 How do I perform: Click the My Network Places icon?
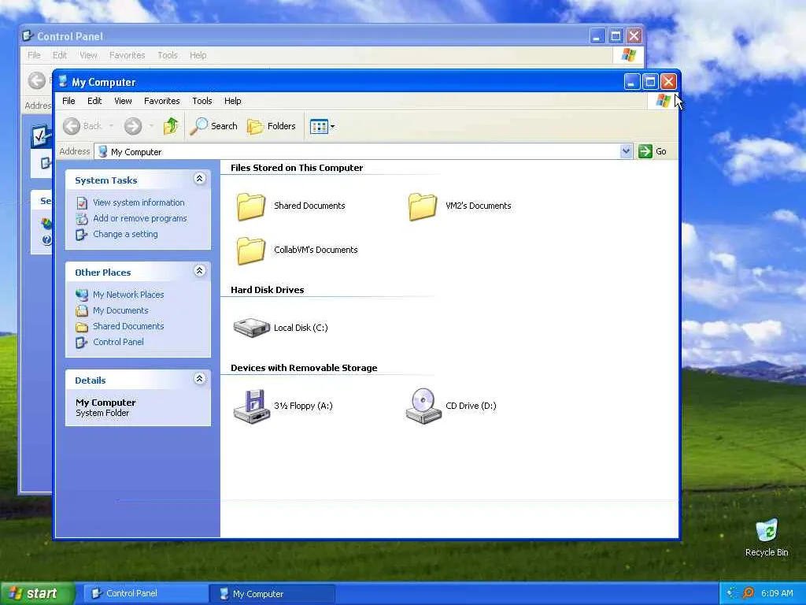coord(82,295)
